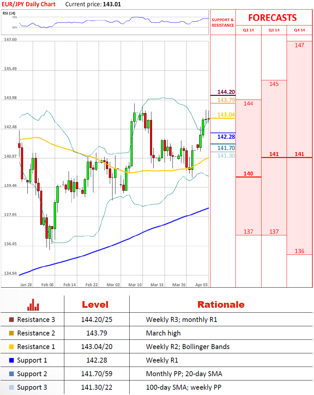Click rationale 'March high'

163,333
